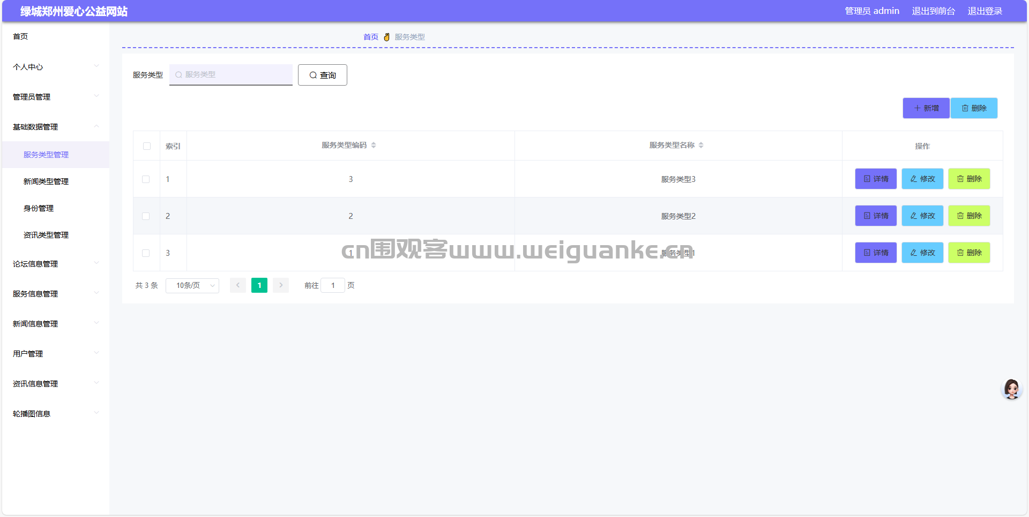Expand the 论坛信息管理 menu
1029x517 pixels.
point(56,264)
